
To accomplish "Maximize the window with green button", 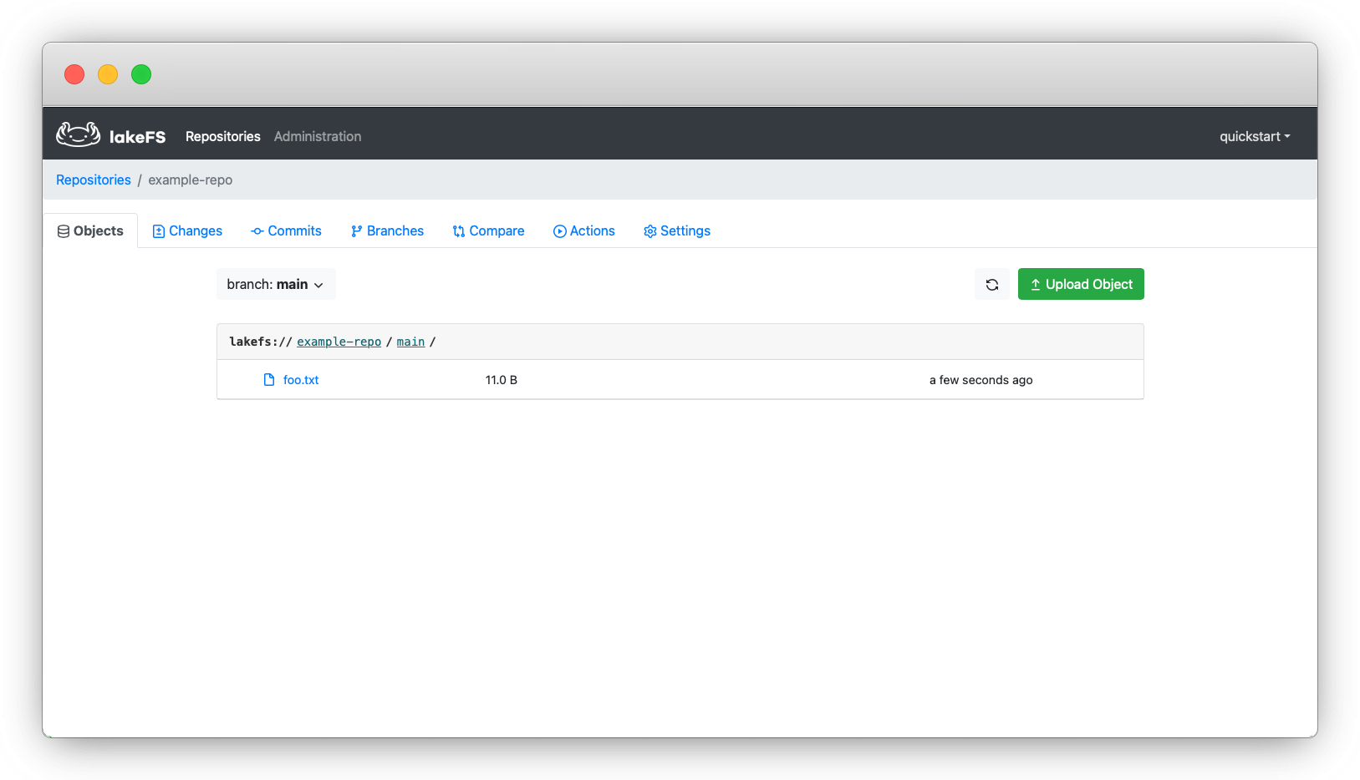I will (141, 74).
